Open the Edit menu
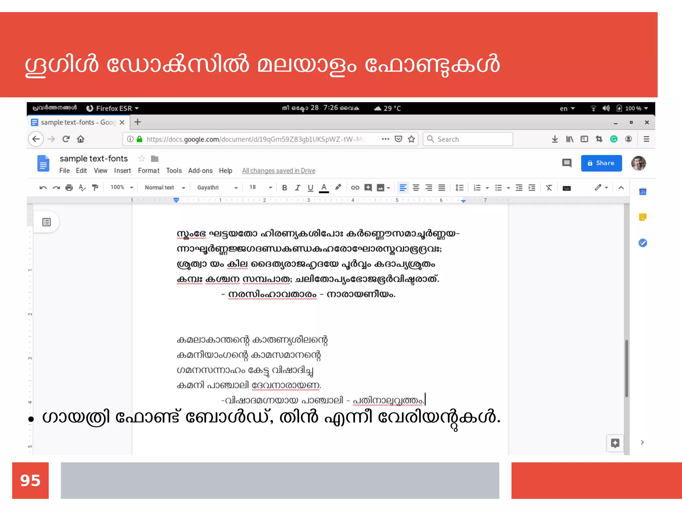Screen dimensions: 682x511 81,171
